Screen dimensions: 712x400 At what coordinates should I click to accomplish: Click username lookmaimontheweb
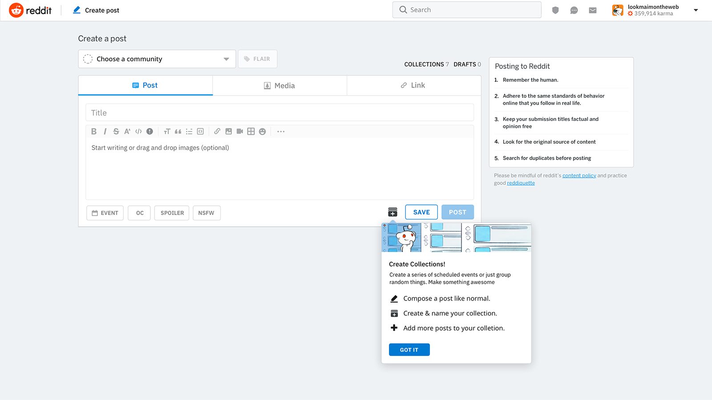click(653, 7)
